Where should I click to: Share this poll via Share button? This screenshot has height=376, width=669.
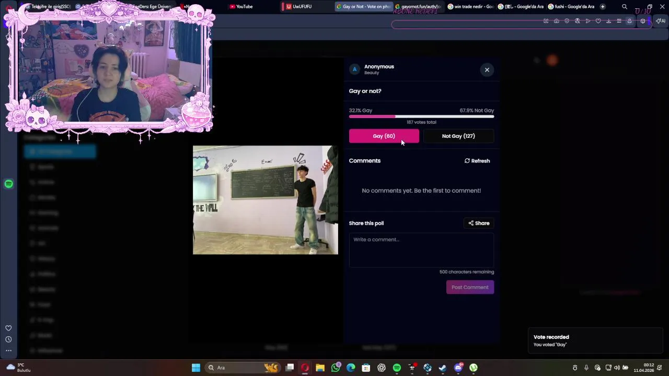pos(479,223)
